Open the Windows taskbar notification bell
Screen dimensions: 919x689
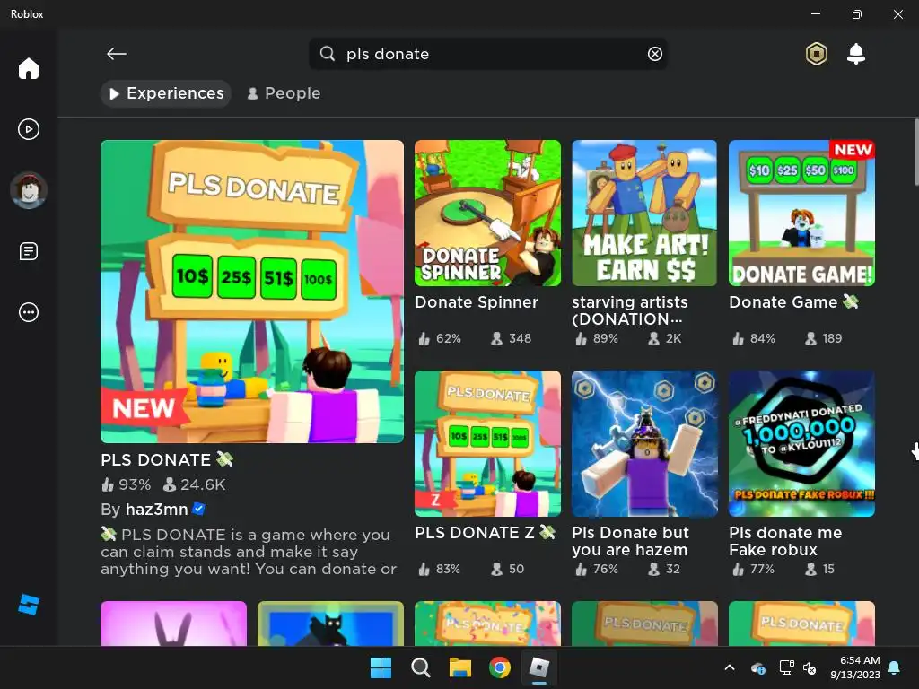(895, 667)
